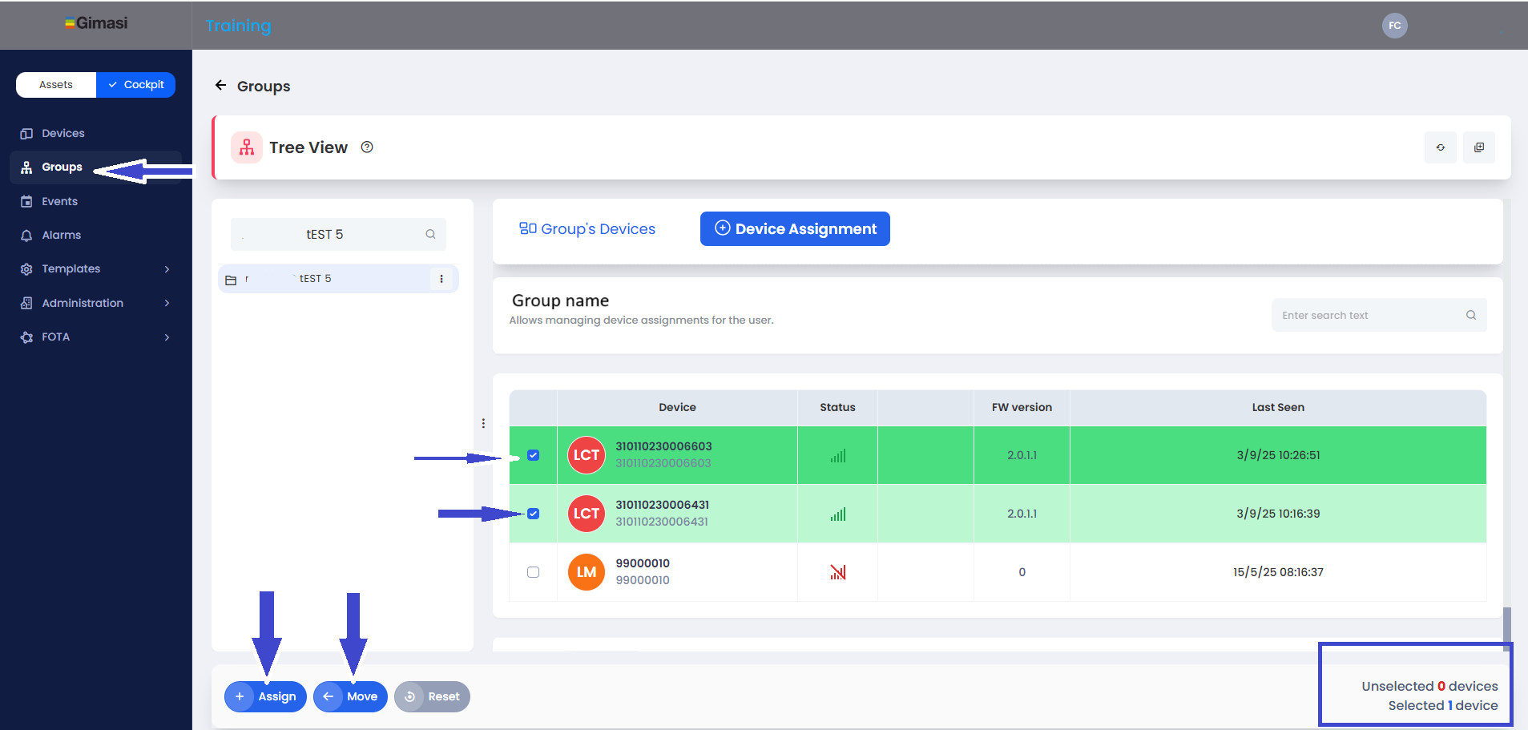Open the FC user avatar
1528x730 pixels.
[1394, 26]
